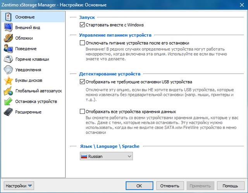Click the Буквы дисков star icon
The image size is (248, 193).
tap(8, 80)
